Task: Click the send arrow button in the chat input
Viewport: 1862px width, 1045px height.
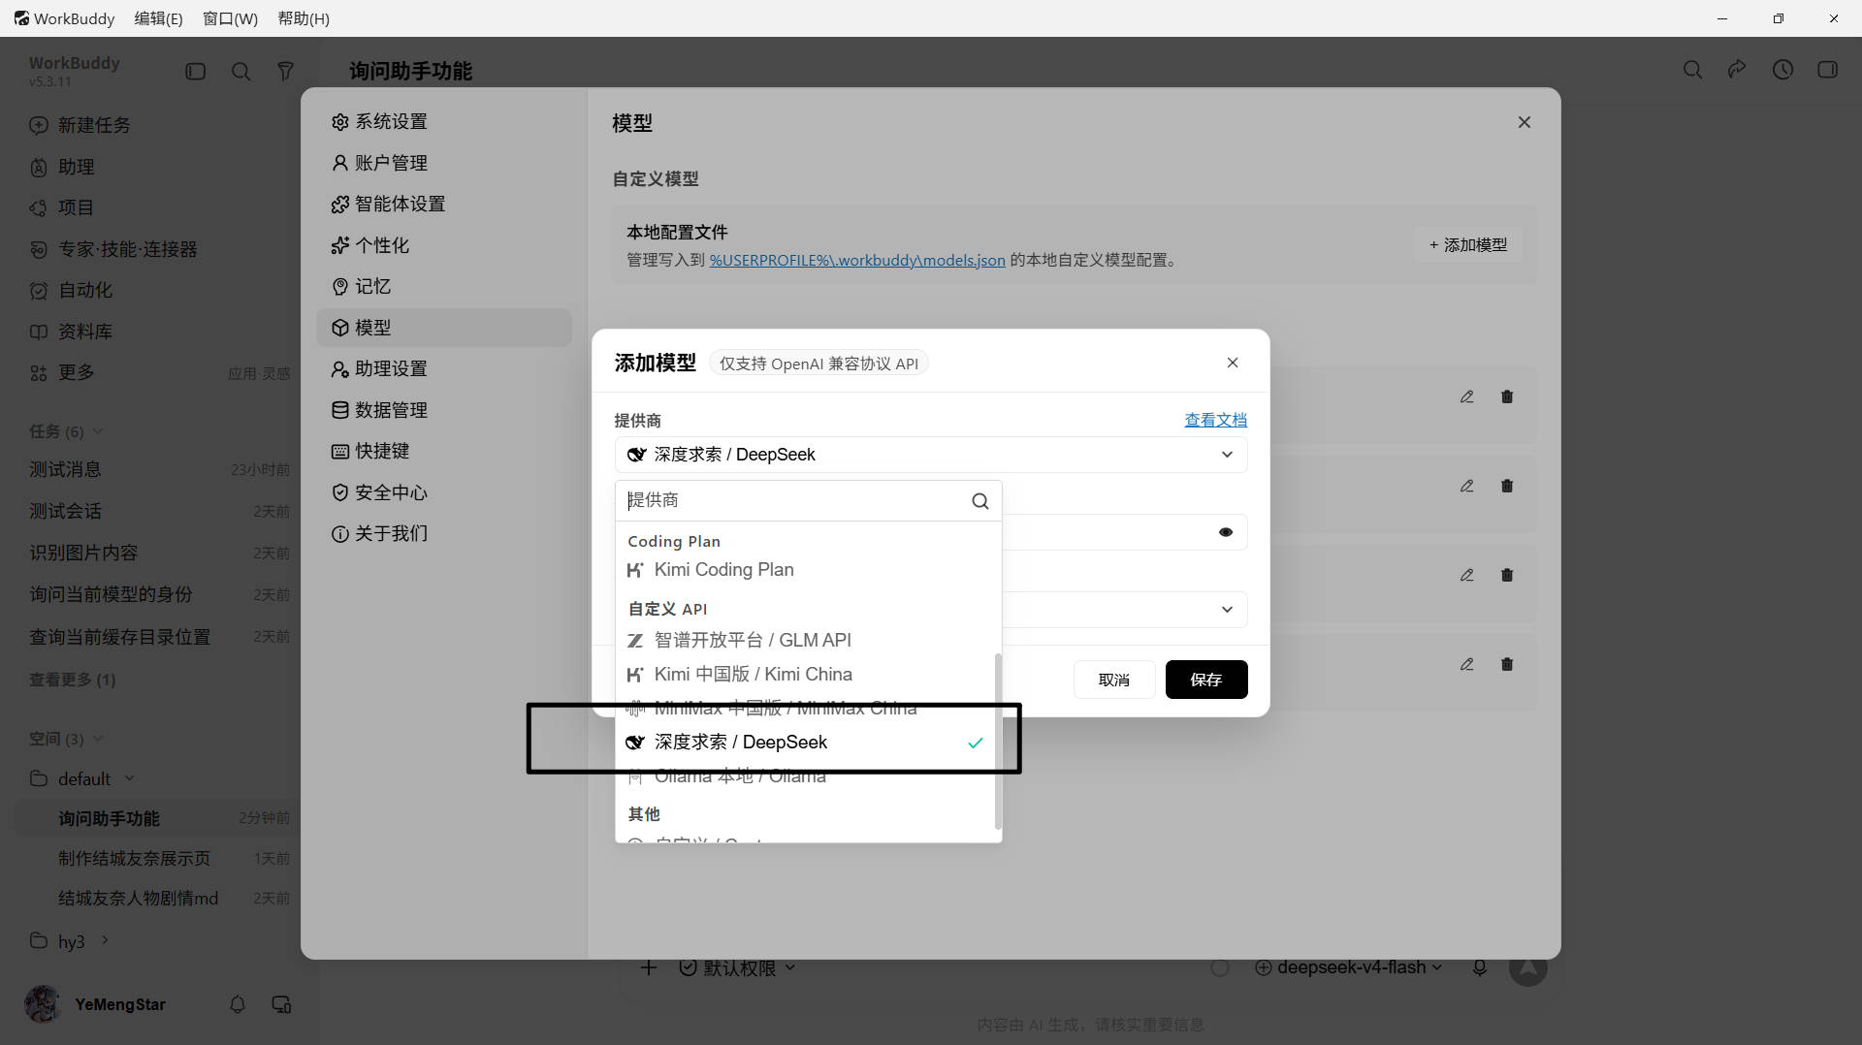Action: (1527, 967)
